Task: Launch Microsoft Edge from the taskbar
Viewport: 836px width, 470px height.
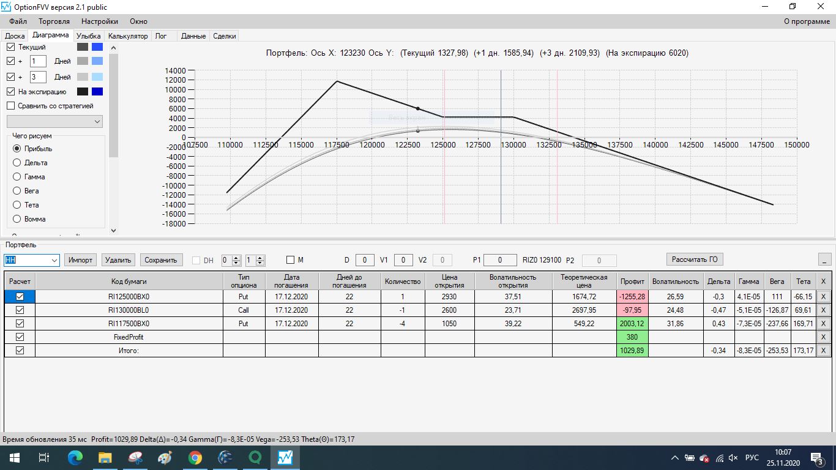Action: click(x=75, y=457)
